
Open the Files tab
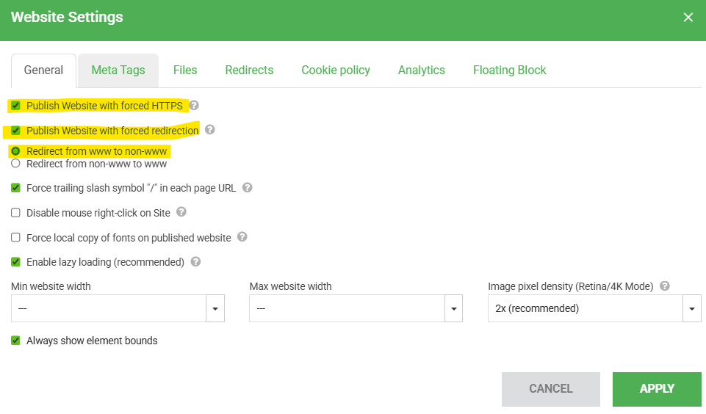[x=185, y=70]
